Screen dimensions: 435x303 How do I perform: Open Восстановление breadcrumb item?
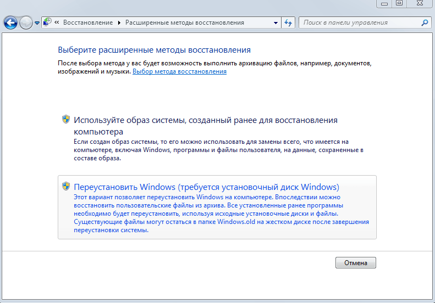(x=88, y=23)
